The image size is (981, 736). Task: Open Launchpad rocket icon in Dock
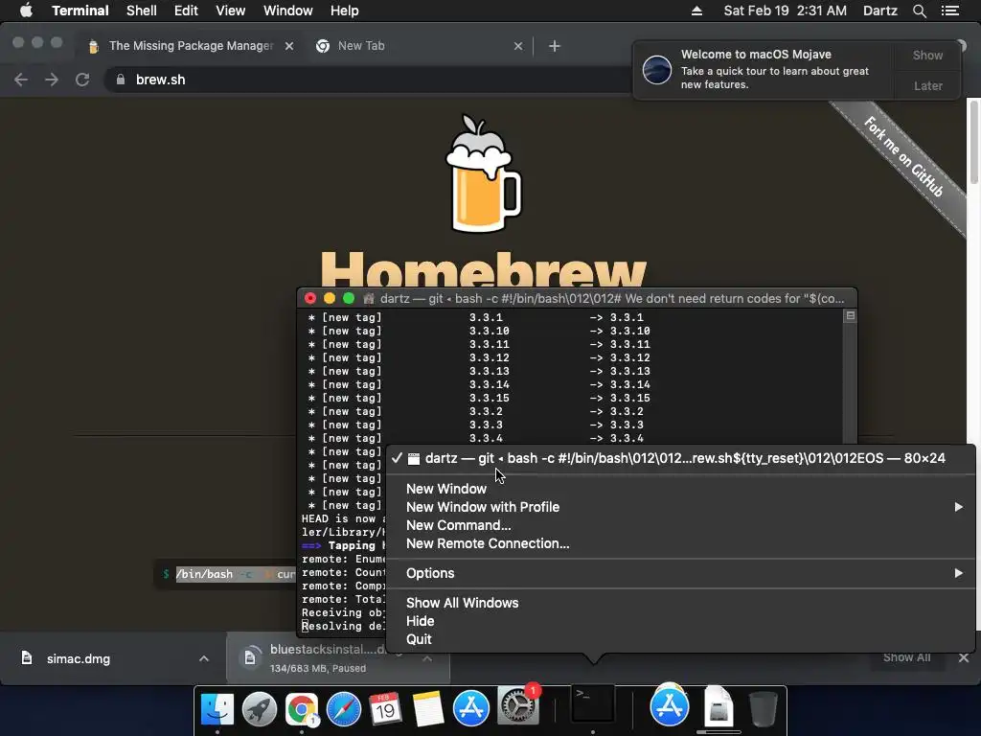[259, 708]
